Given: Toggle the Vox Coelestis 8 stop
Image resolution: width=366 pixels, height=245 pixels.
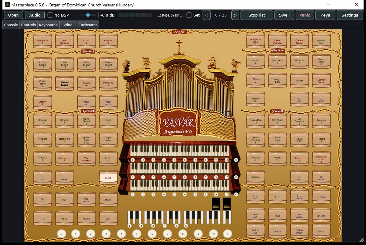Looking at the screenshot, I should pyautogui.click(x=299, y=121).
